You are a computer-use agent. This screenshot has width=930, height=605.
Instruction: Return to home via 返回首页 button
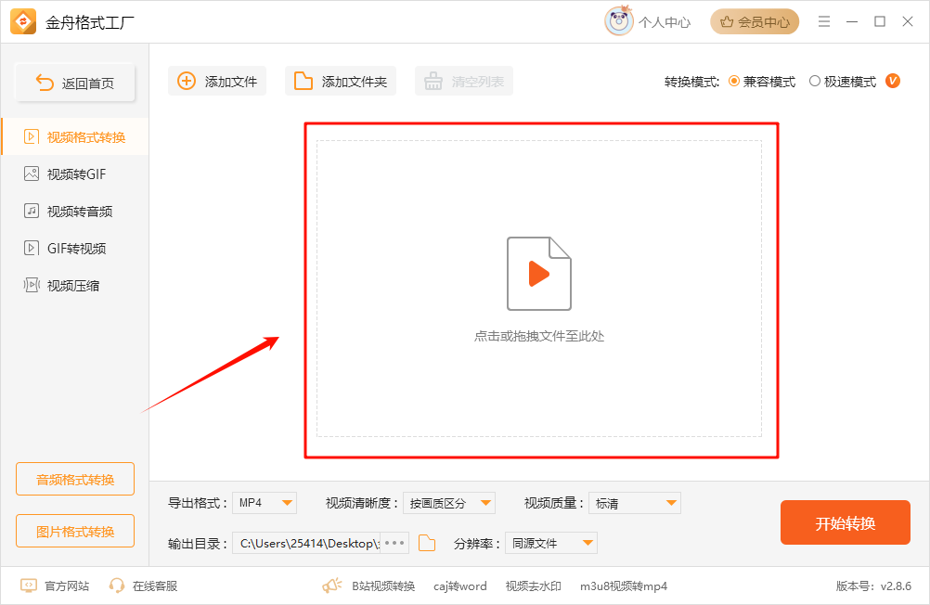click(x=75, y=83)
